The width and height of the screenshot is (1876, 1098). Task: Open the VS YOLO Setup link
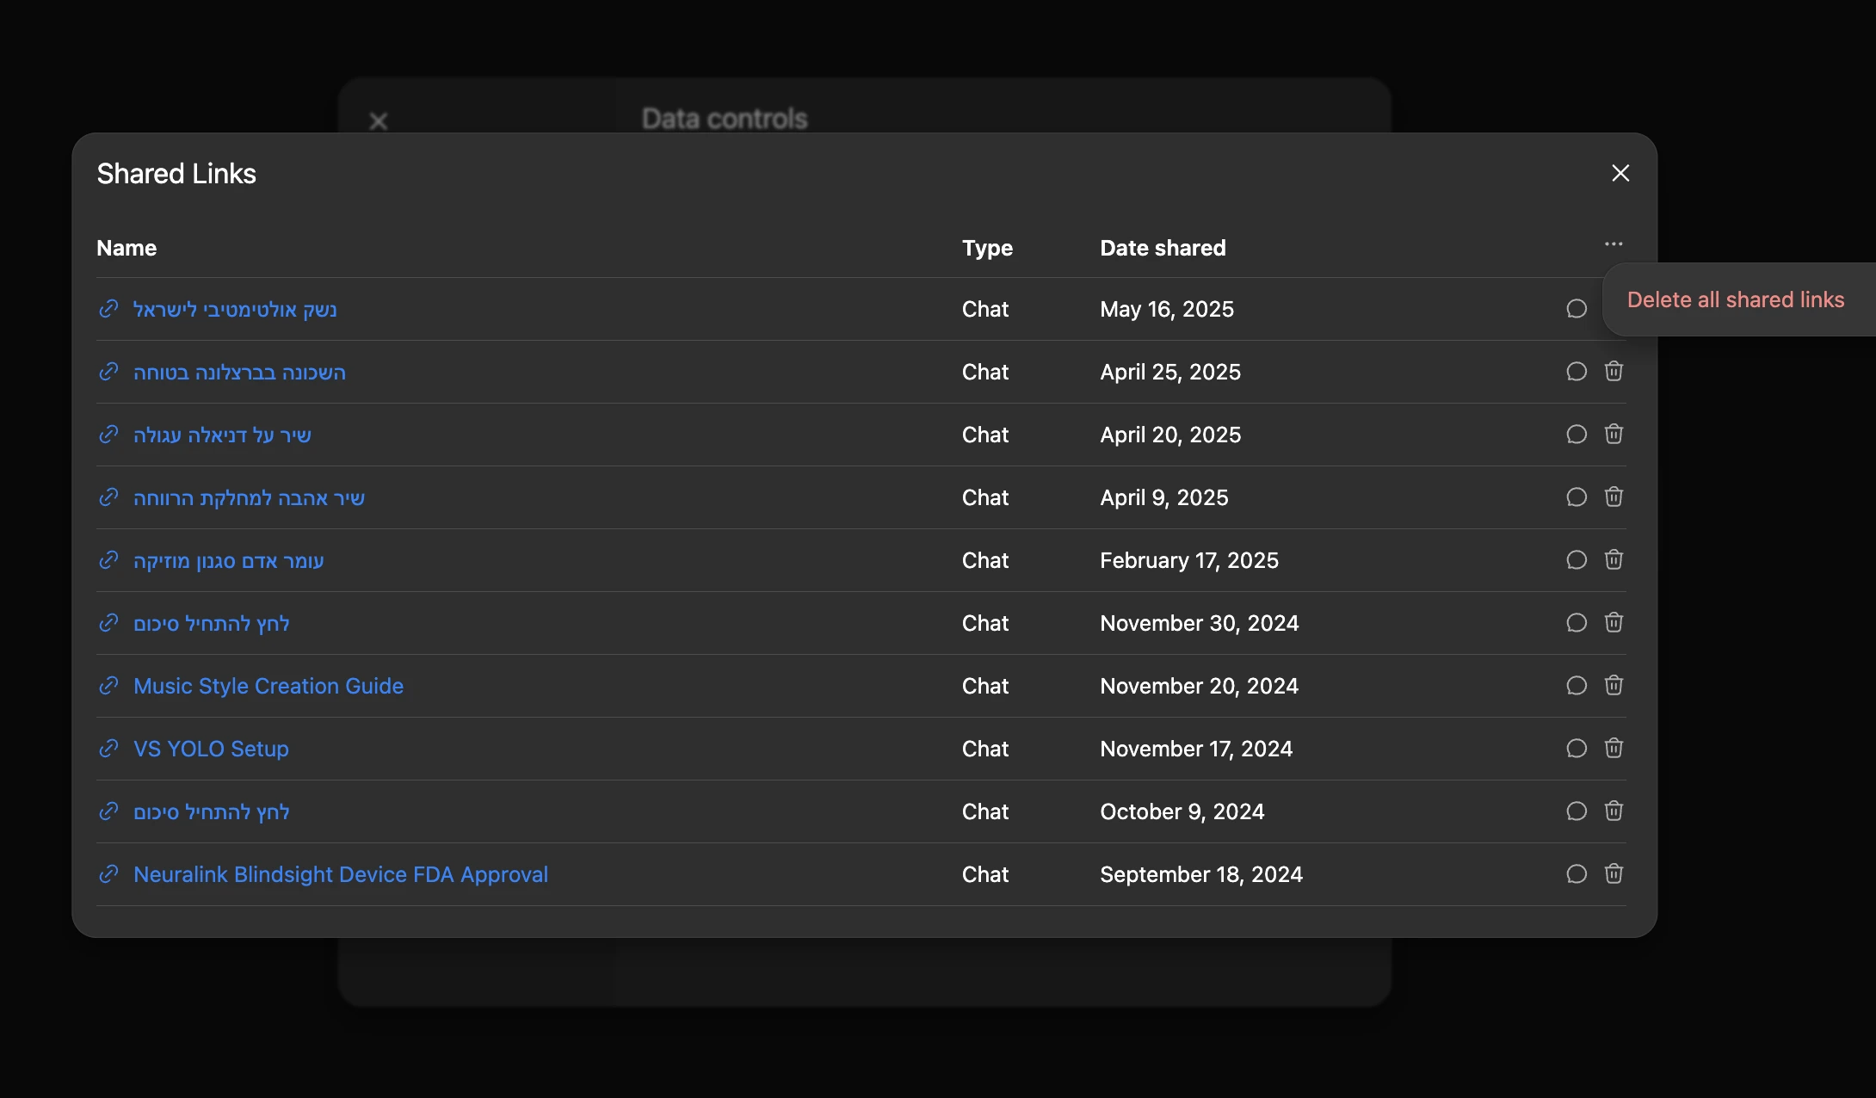point(211,749)
